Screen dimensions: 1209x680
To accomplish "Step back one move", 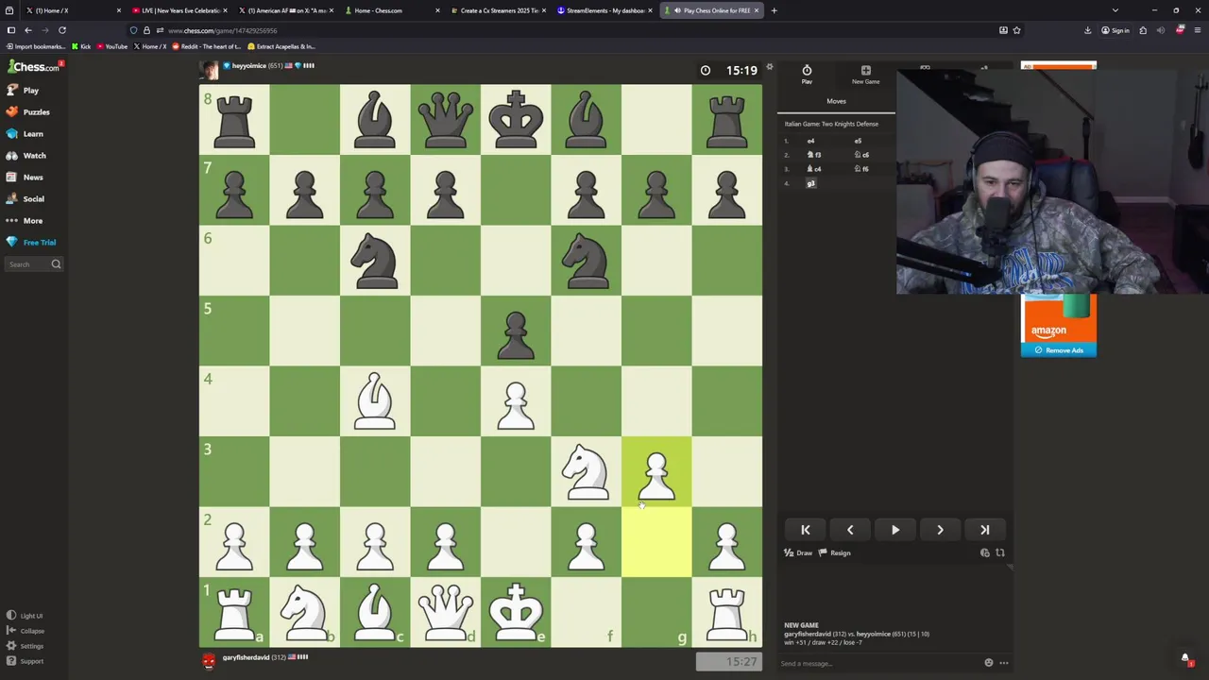I will point(850,530).
